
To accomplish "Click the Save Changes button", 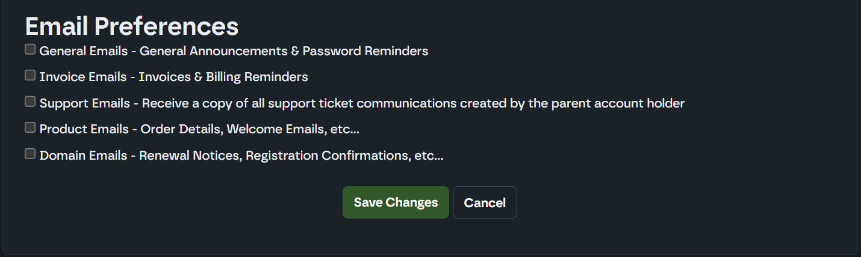I will click(396, 202).
